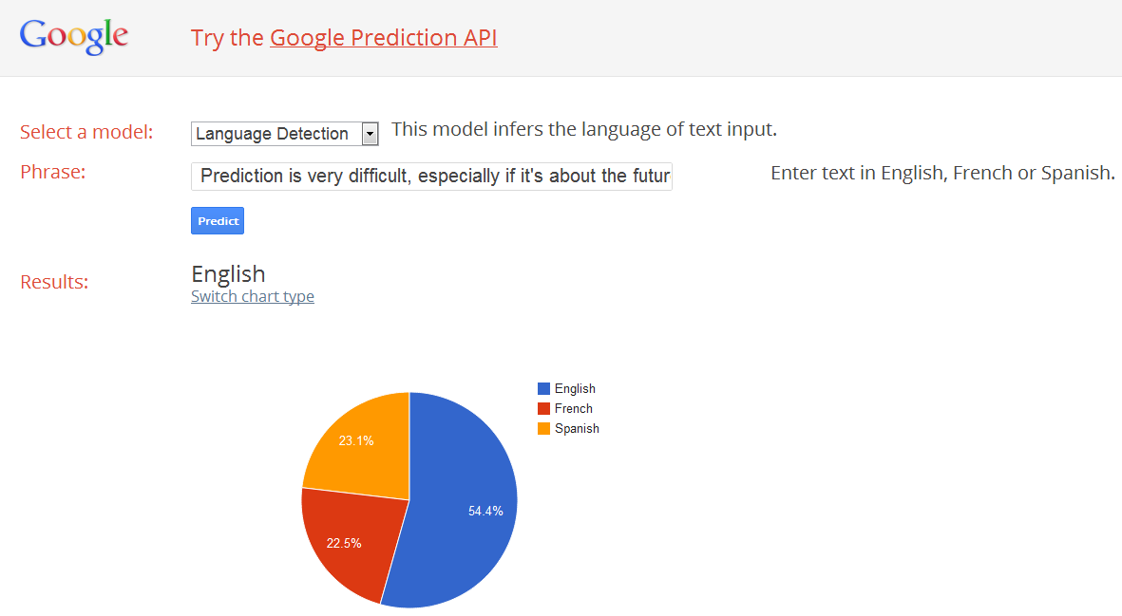Open the Google Prediction API link
This screenshot has width=1122, height=616.
(x=383, y=38)
